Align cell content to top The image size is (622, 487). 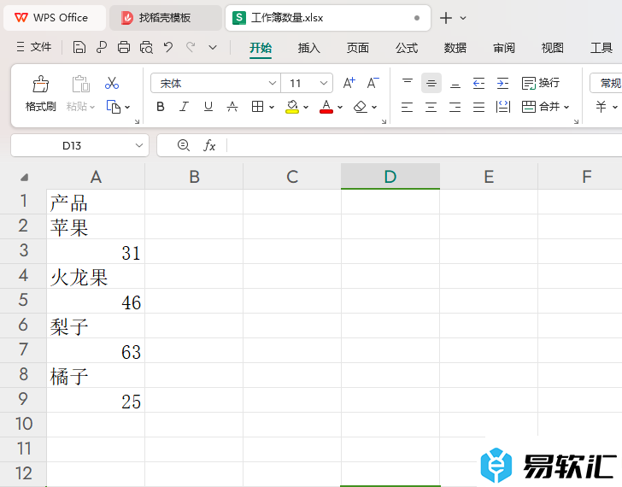click(408, 83)
